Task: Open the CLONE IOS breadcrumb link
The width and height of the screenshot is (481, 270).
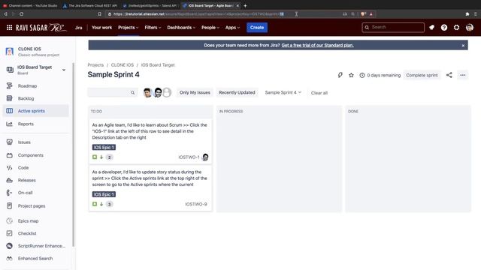Action: (x=123, y=65)
